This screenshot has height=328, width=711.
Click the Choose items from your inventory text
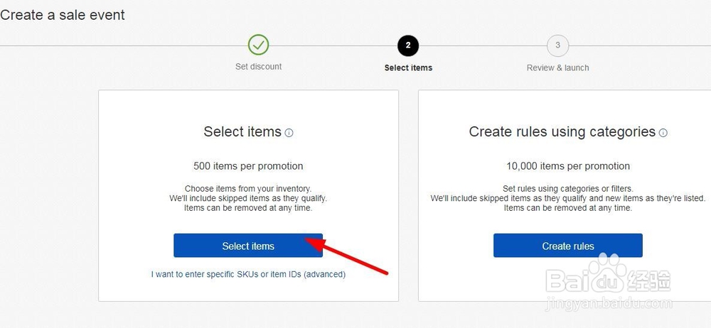tap(248, 189)
